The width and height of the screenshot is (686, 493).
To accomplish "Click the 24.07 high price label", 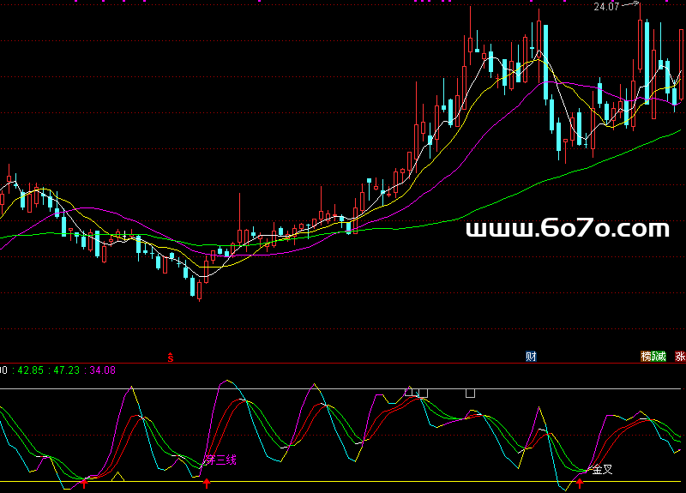I will pyautogui.click(x=605, y=7).
